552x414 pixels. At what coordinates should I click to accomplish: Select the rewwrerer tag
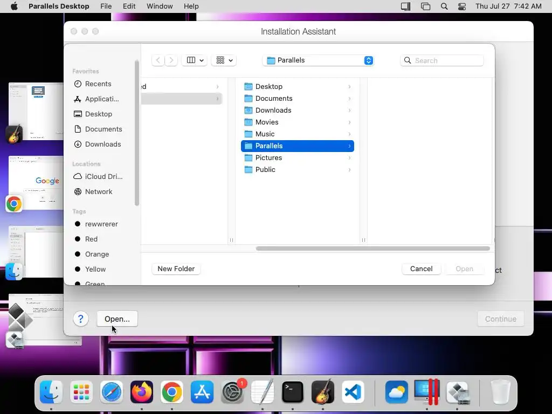(101, 224)
